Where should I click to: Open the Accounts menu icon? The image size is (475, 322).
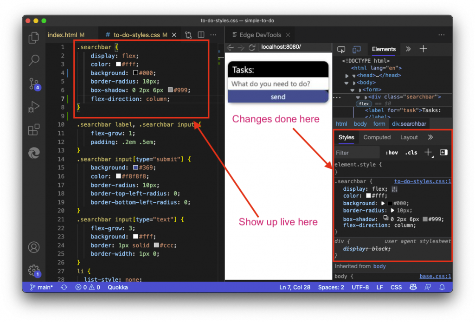click(33, 247)
